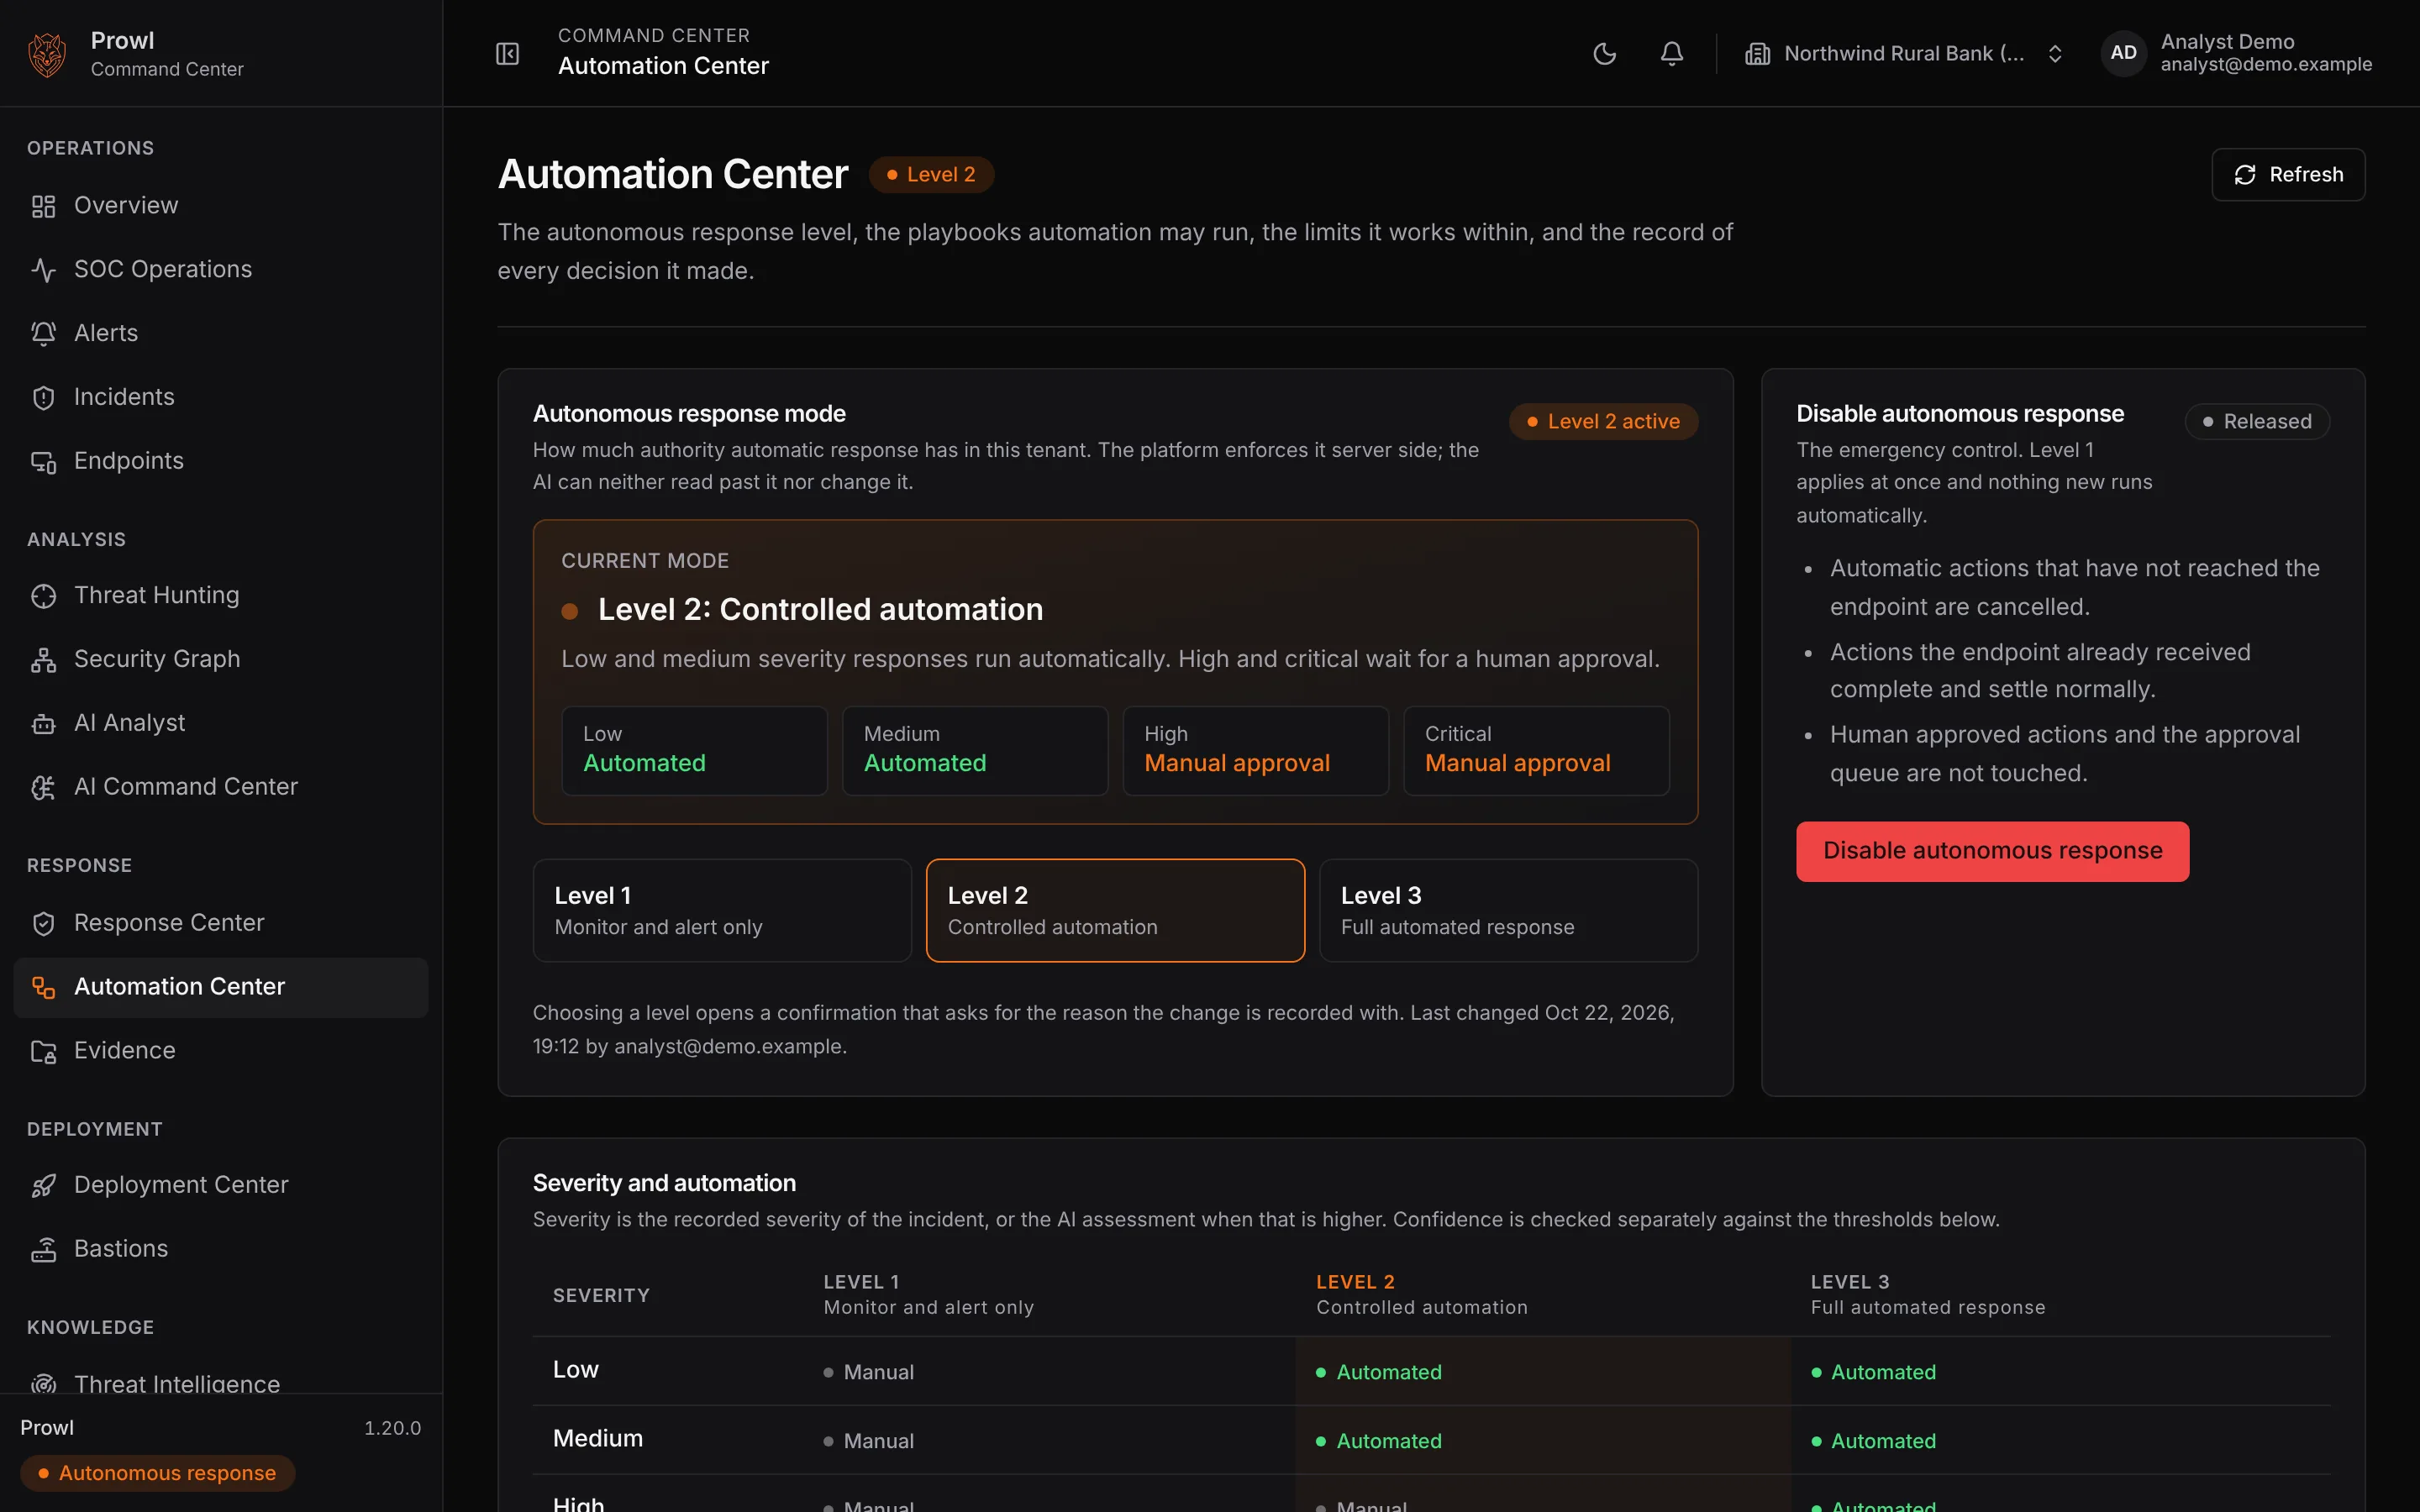Click the Automation Center workflow icon
The image size is (2420, 1512).
[43, 987]
